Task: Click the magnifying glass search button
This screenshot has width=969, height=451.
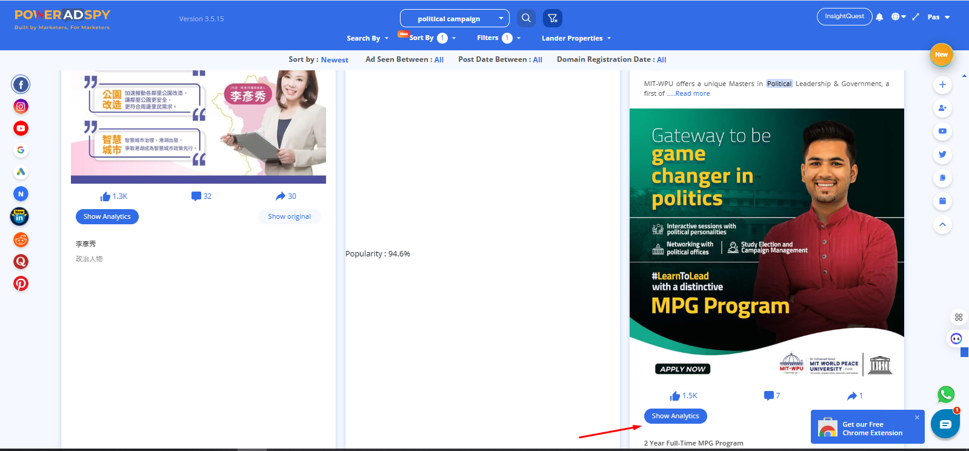Action: point(526,18)
